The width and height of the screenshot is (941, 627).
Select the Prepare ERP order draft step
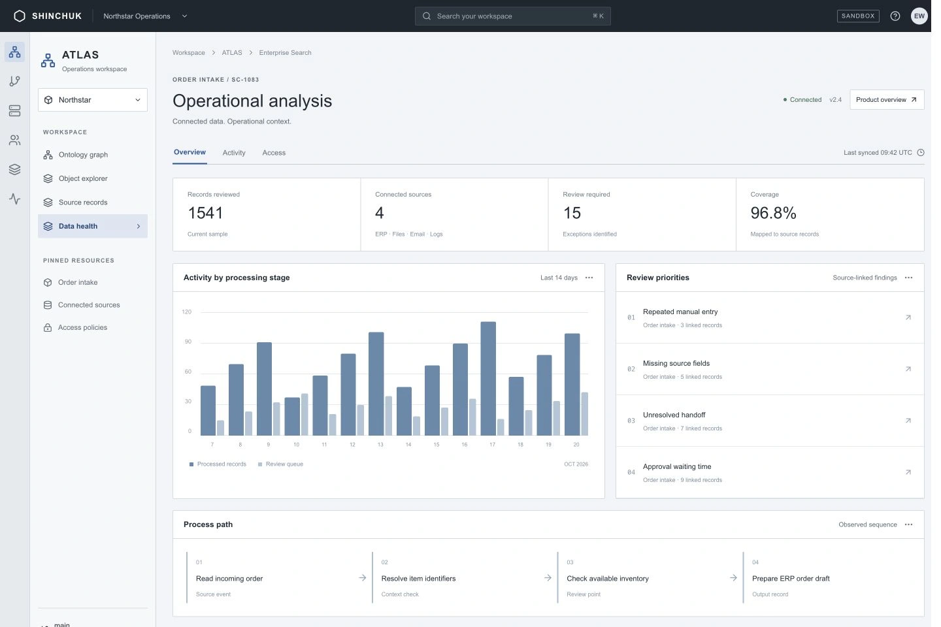(829, 578)
